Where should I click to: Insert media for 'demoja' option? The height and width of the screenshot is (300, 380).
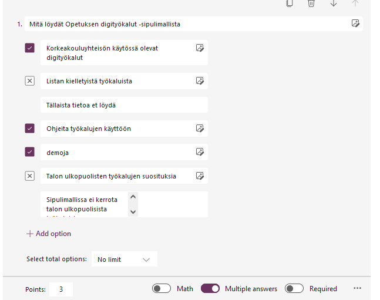coord(200,152)
